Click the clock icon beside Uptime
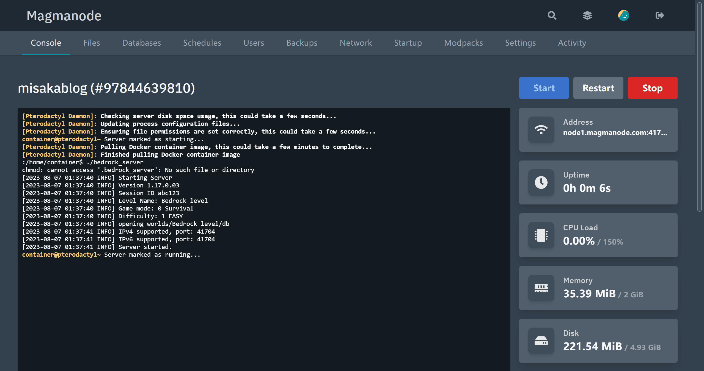Viewport: 704px width, 371px height. point(541,182)
